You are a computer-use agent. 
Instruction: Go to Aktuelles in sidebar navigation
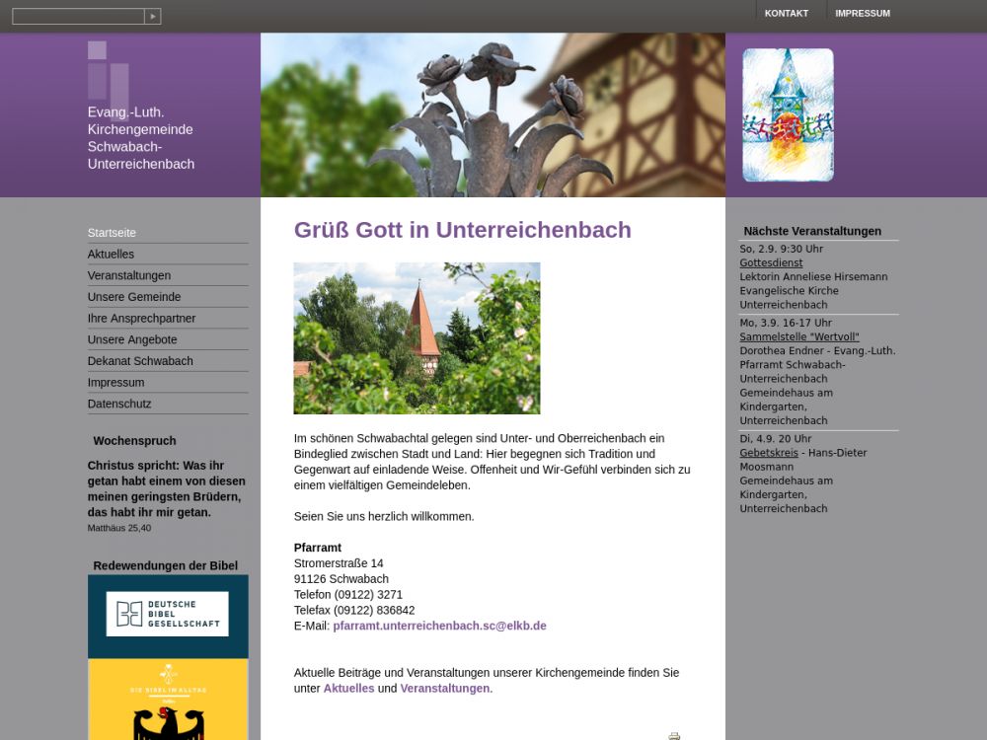click(111, 255)
